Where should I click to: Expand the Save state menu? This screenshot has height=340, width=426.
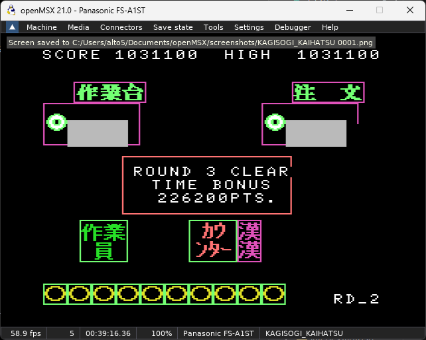pos(173,27)
